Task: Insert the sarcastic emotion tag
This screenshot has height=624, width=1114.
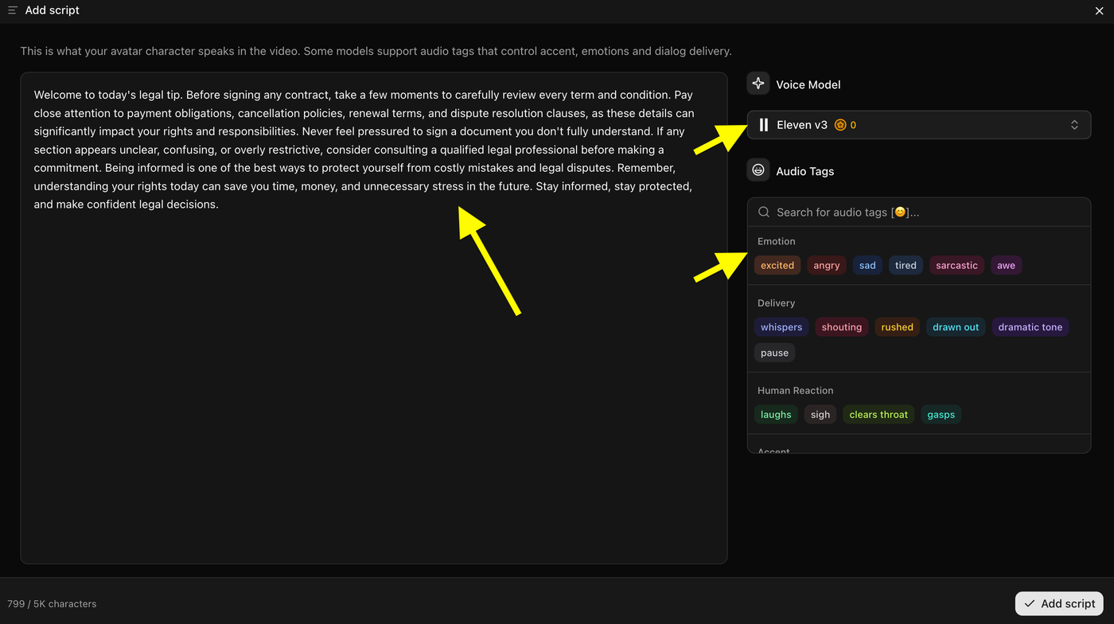Action: [x=956, y=266]
